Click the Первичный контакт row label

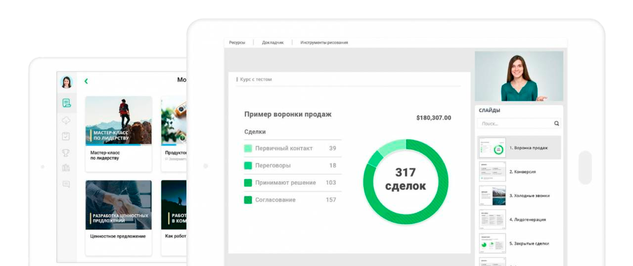tap(284, 148)
